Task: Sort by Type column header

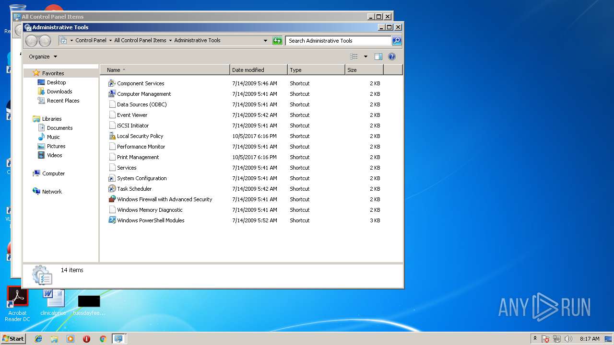Action: point(316,70)
